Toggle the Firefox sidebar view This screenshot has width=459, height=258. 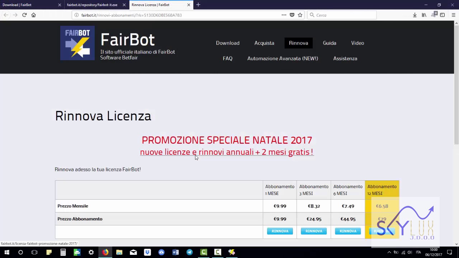coord(443,15)
